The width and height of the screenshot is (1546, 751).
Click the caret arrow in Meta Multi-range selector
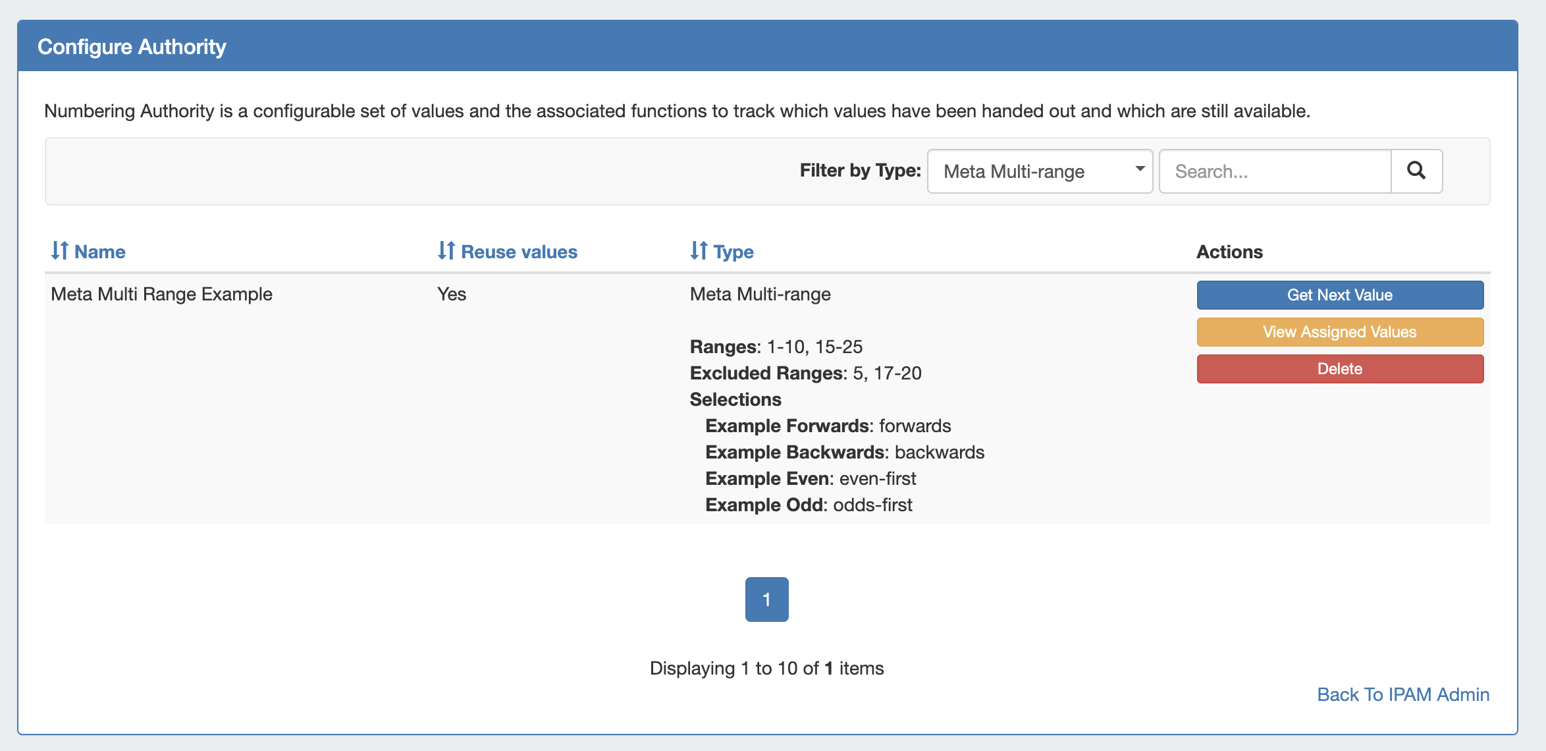click(x=1140, y=170)
